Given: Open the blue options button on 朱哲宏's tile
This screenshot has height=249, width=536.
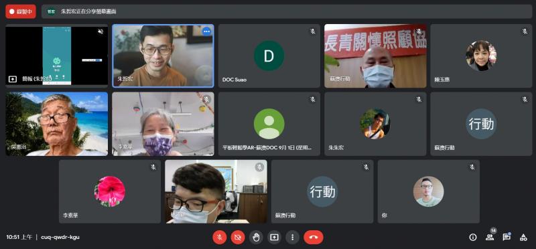Looking at the screenshot, I should click(206, 31).
